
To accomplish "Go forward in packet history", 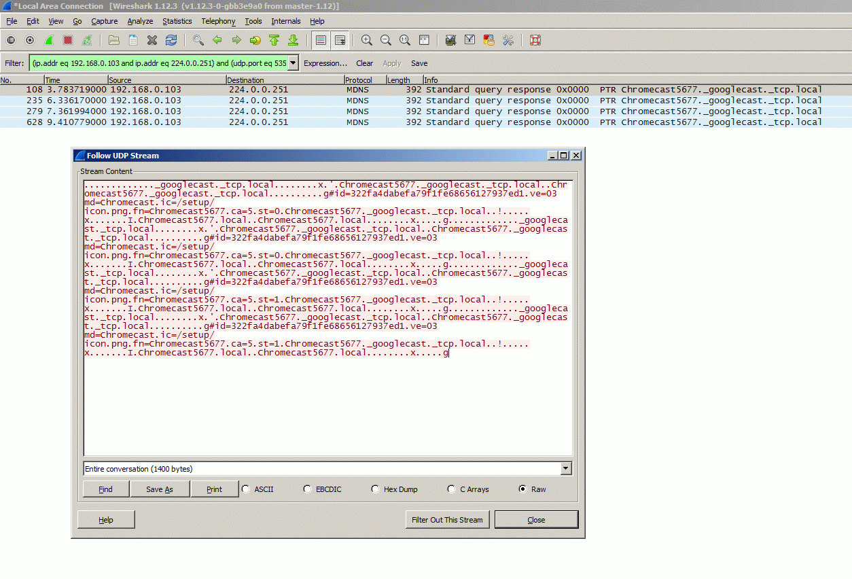I will tap(236, 40).
